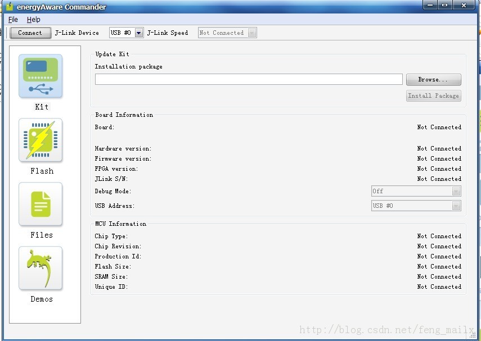Open the Help menu

pos(33,20)
